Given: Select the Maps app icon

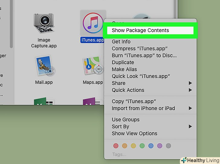Looking at the screenshot, I should tap(93, 66).
